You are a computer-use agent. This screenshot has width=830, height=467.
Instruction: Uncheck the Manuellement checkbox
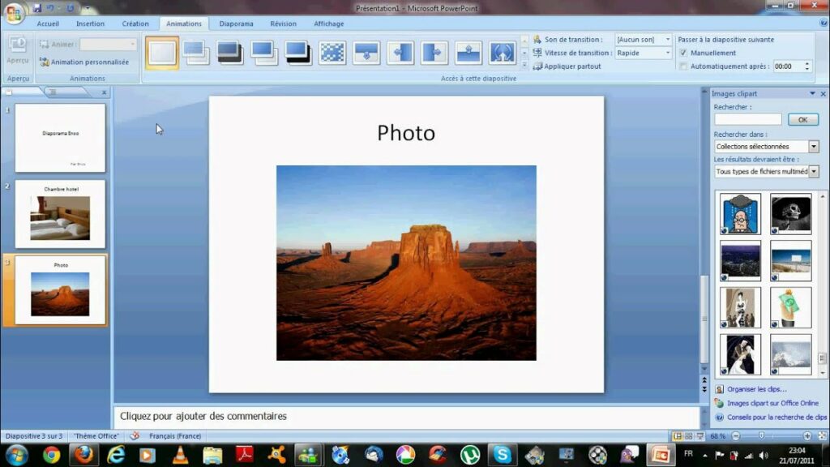pos(683,52)
